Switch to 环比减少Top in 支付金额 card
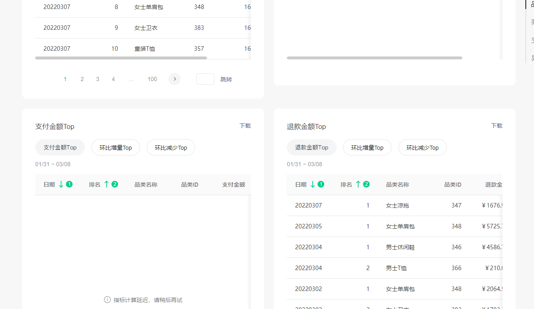 [x=171, y=147]
